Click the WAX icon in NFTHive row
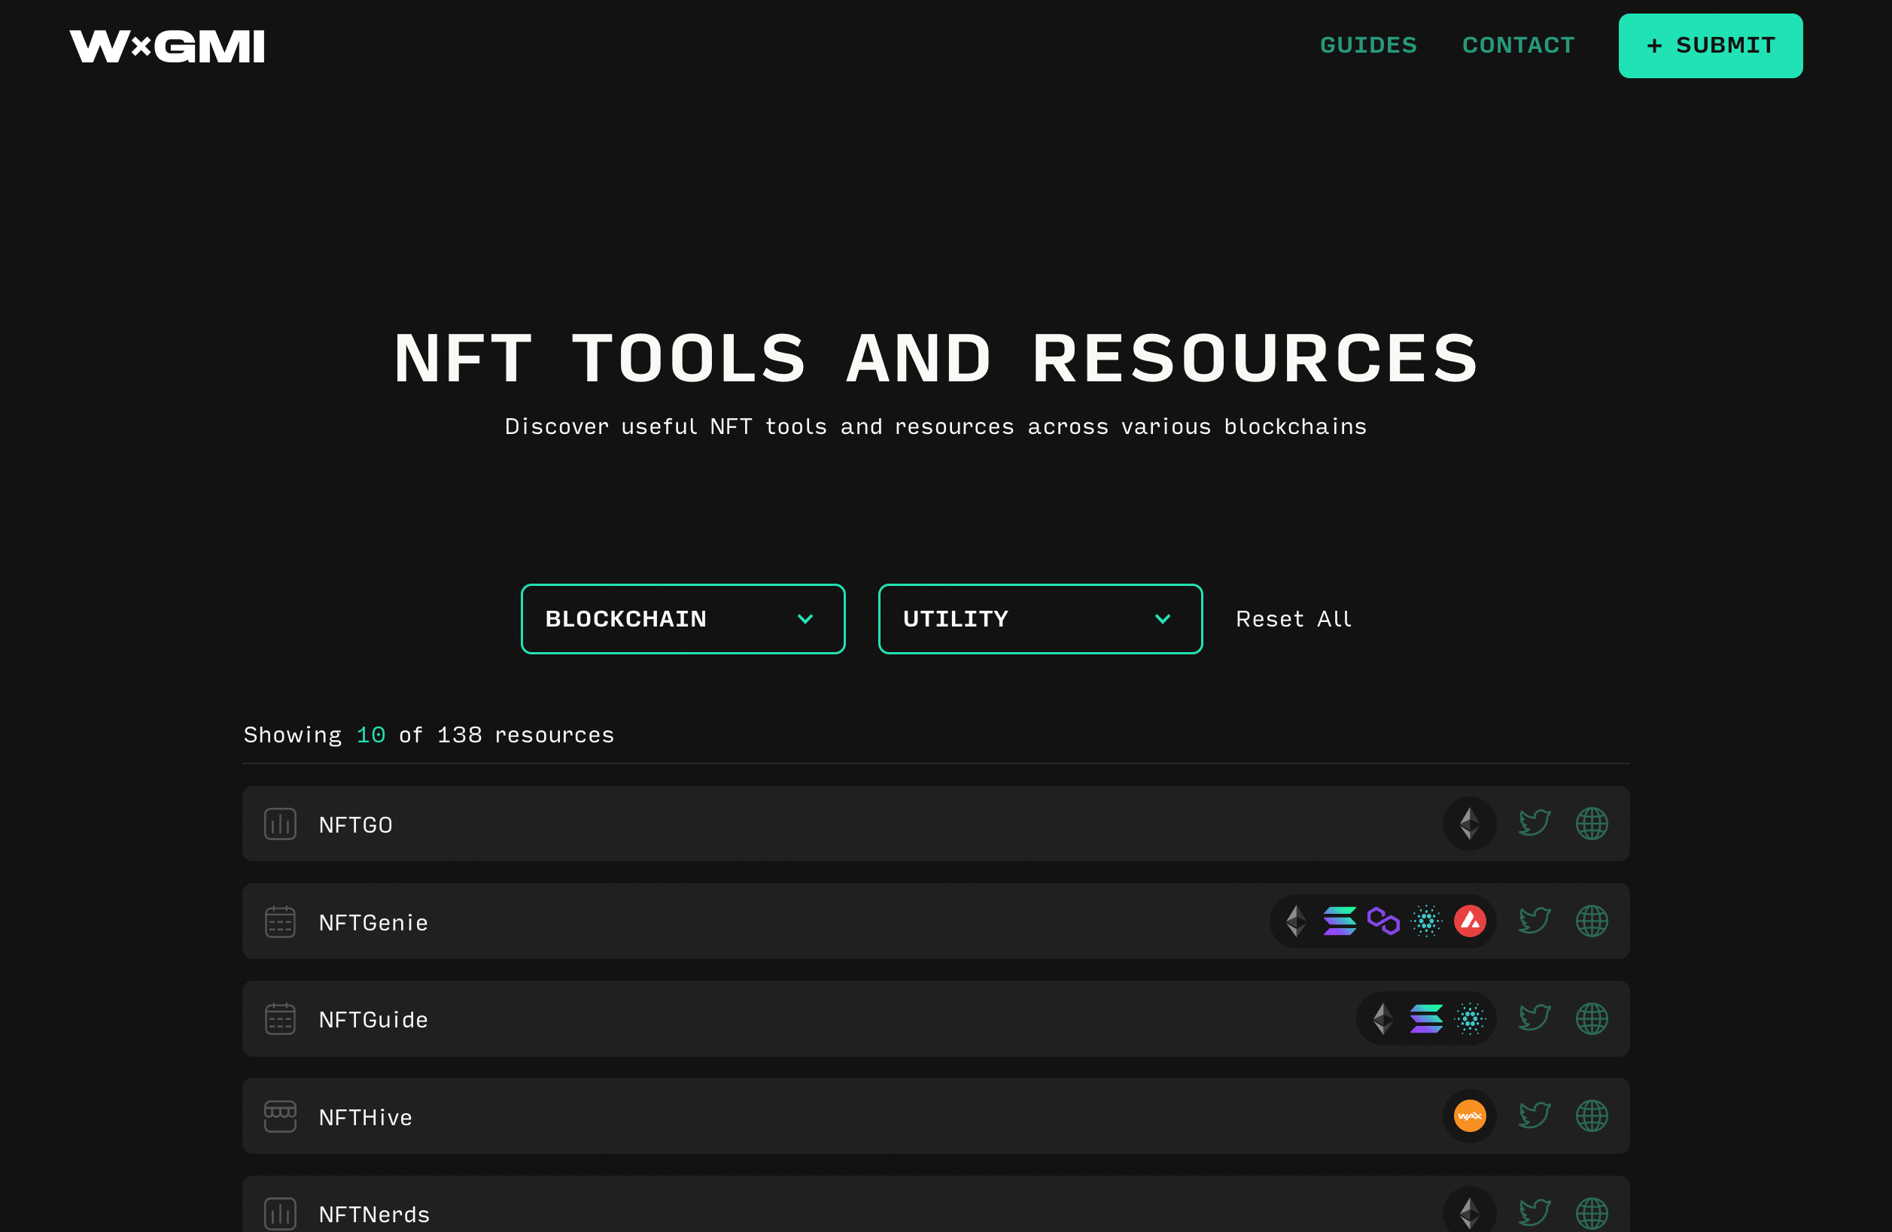1892x1232 pixels. [x=1470, y=1116]
